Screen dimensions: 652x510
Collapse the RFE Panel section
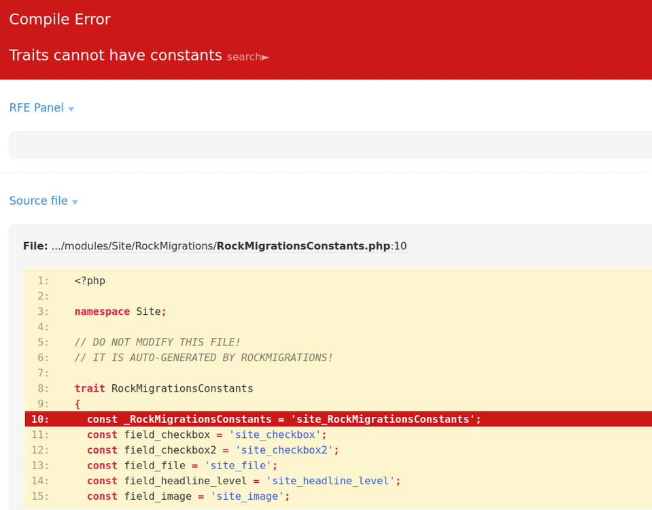coord(41,108)
